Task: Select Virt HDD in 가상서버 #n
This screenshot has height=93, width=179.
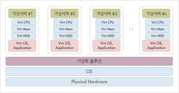Action: 158,36
